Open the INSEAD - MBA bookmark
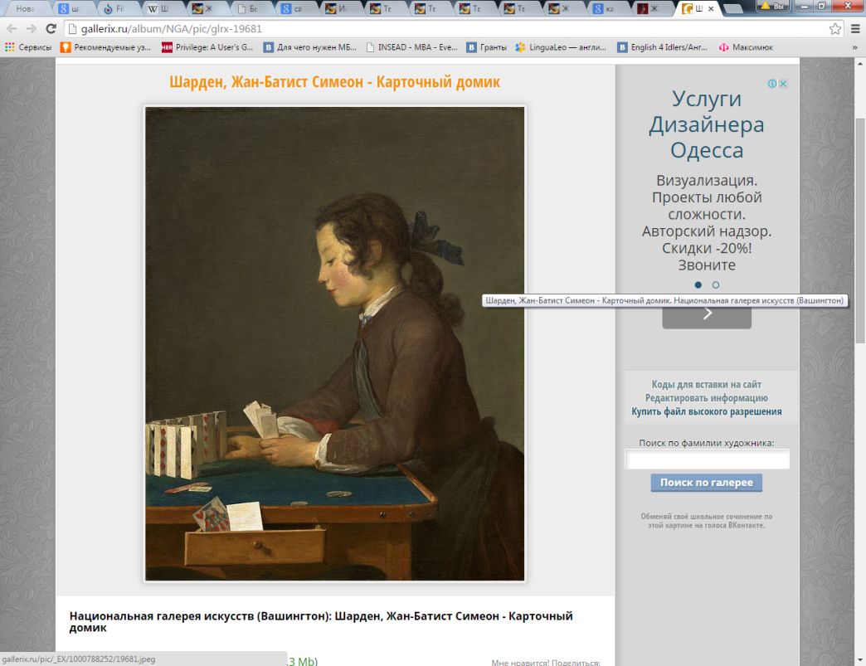This screenshot has width=866, height=666. [411, 47]
